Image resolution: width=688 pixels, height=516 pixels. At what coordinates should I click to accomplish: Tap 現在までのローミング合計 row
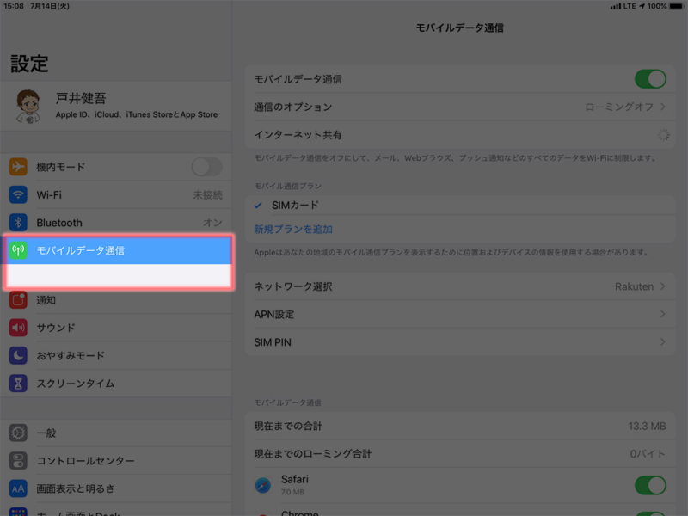460,454
